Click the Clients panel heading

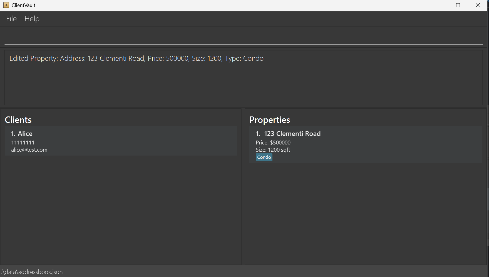click(x=18, y=120)
